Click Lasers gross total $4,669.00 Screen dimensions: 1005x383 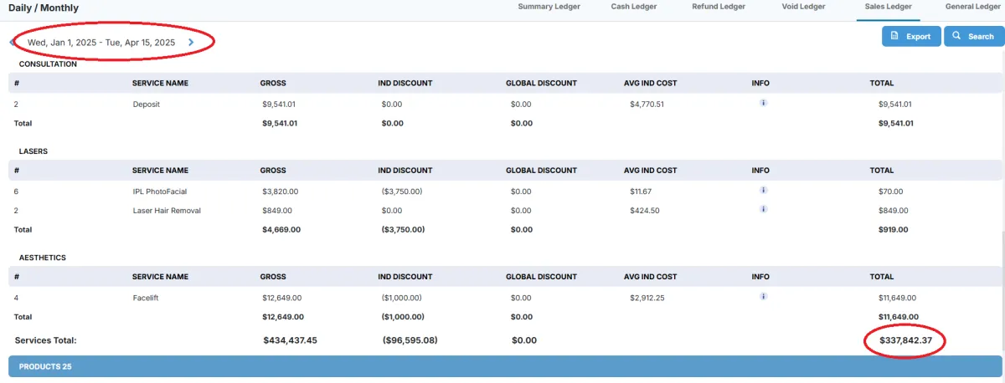[281, 229]
